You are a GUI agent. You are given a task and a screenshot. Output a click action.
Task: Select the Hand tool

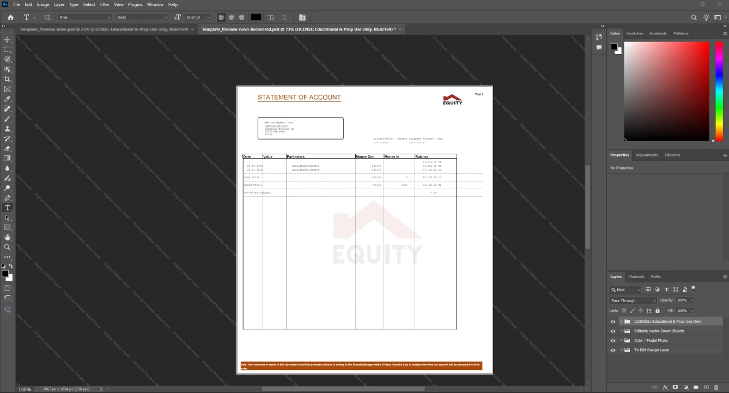(7, 237)
